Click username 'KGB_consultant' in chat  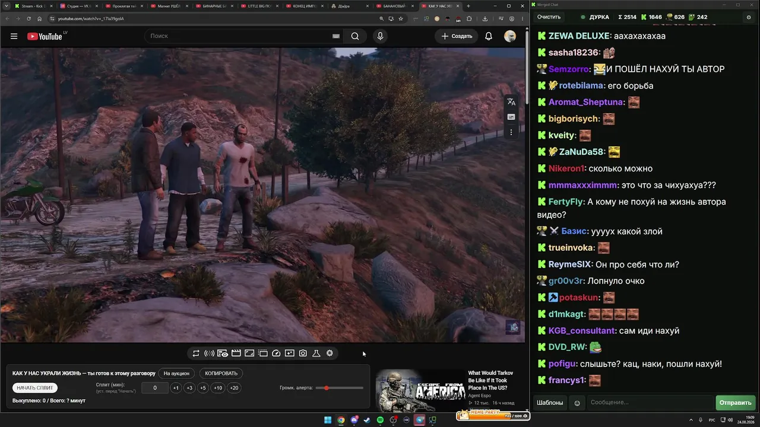pos(582,331)
